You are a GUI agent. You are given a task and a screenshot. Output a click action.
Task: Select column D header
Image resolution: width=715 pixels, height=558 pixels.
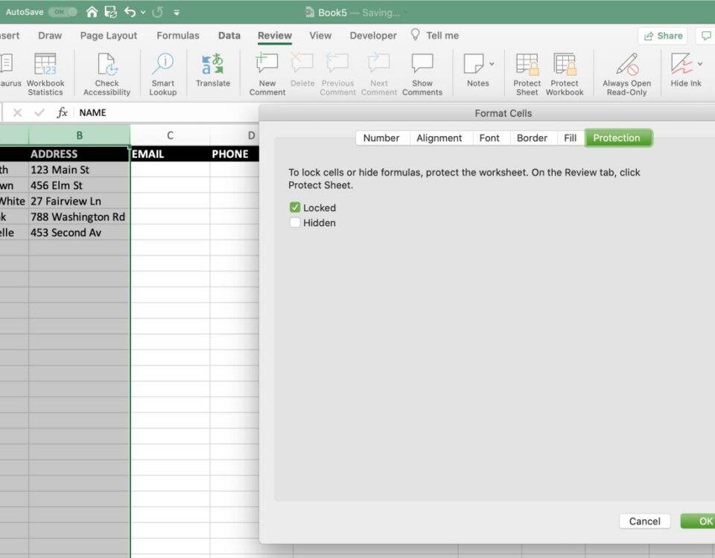[x=235, y=135]
